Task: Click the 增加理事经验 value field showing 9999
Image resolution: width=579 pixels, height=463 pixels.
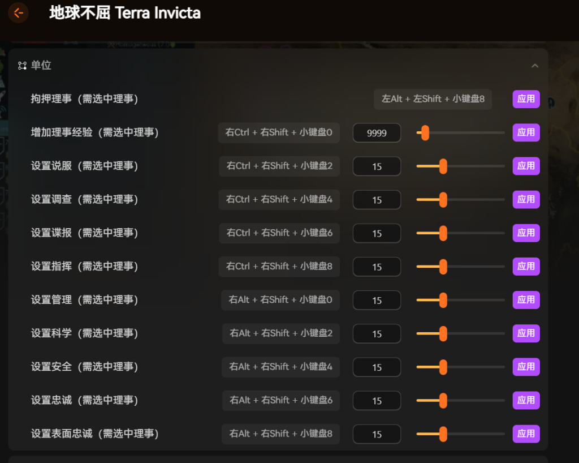Action: pyautogui.click(x=377, y=133)
